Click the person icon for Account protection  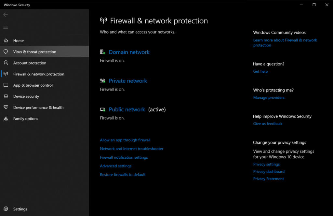(x=6, y=63)
